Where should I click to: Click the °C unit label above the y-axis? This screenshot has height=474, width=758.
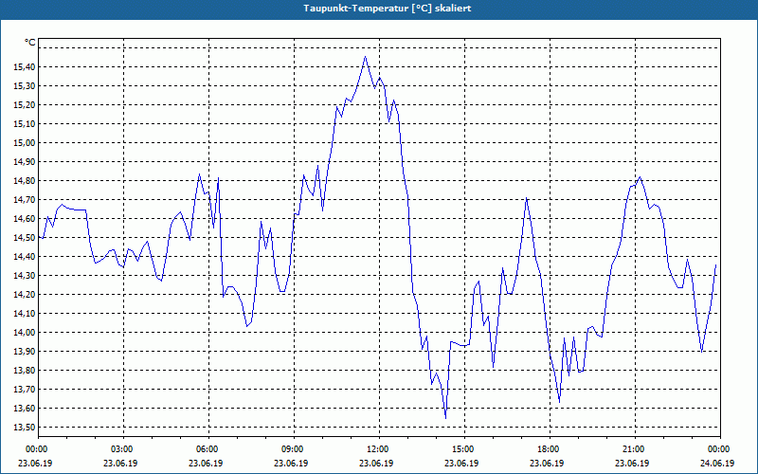tap(29, 43)
